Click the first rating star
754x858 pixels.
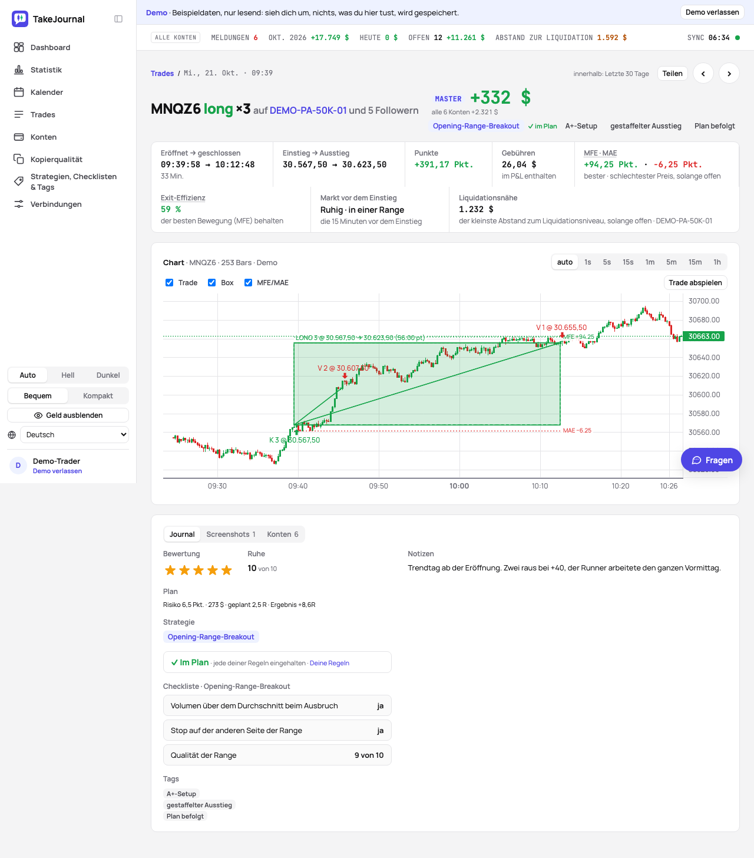click(x=170, y=570)
